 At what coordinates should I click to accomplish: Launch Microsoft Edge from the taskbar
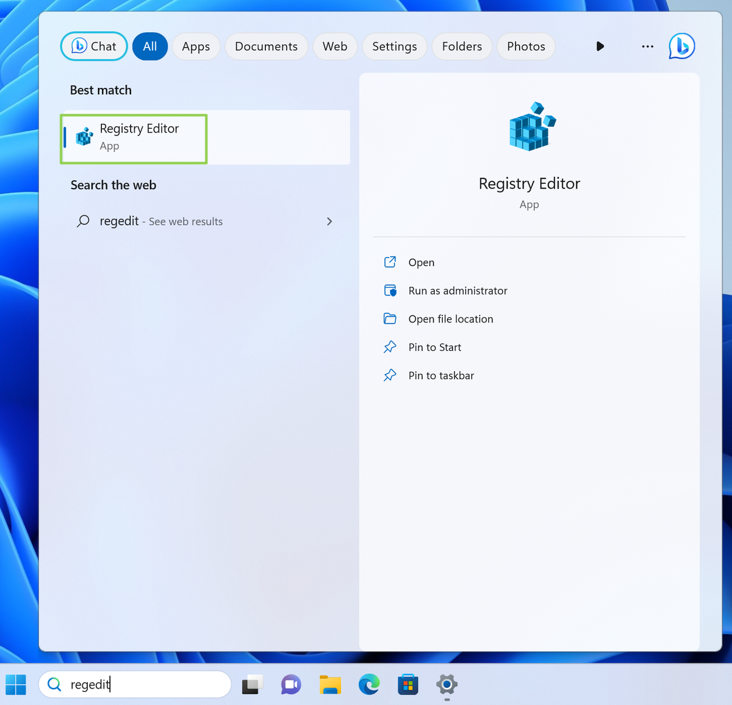click(x=369, y=685)
